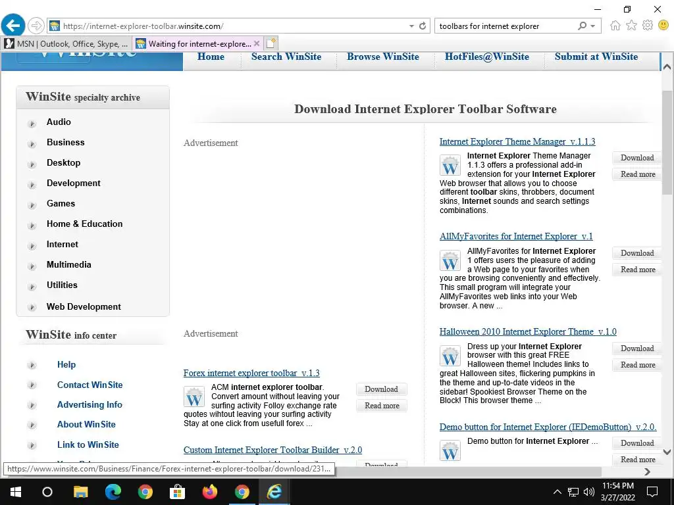
Task: Open address bar dropdown arrow
Action: pos(411,26)
